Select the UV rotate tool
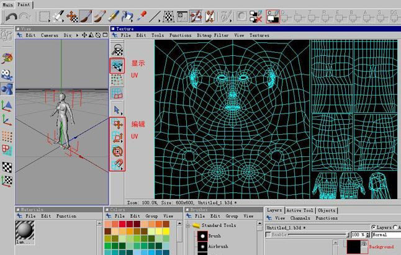 (x=117, y=151)
